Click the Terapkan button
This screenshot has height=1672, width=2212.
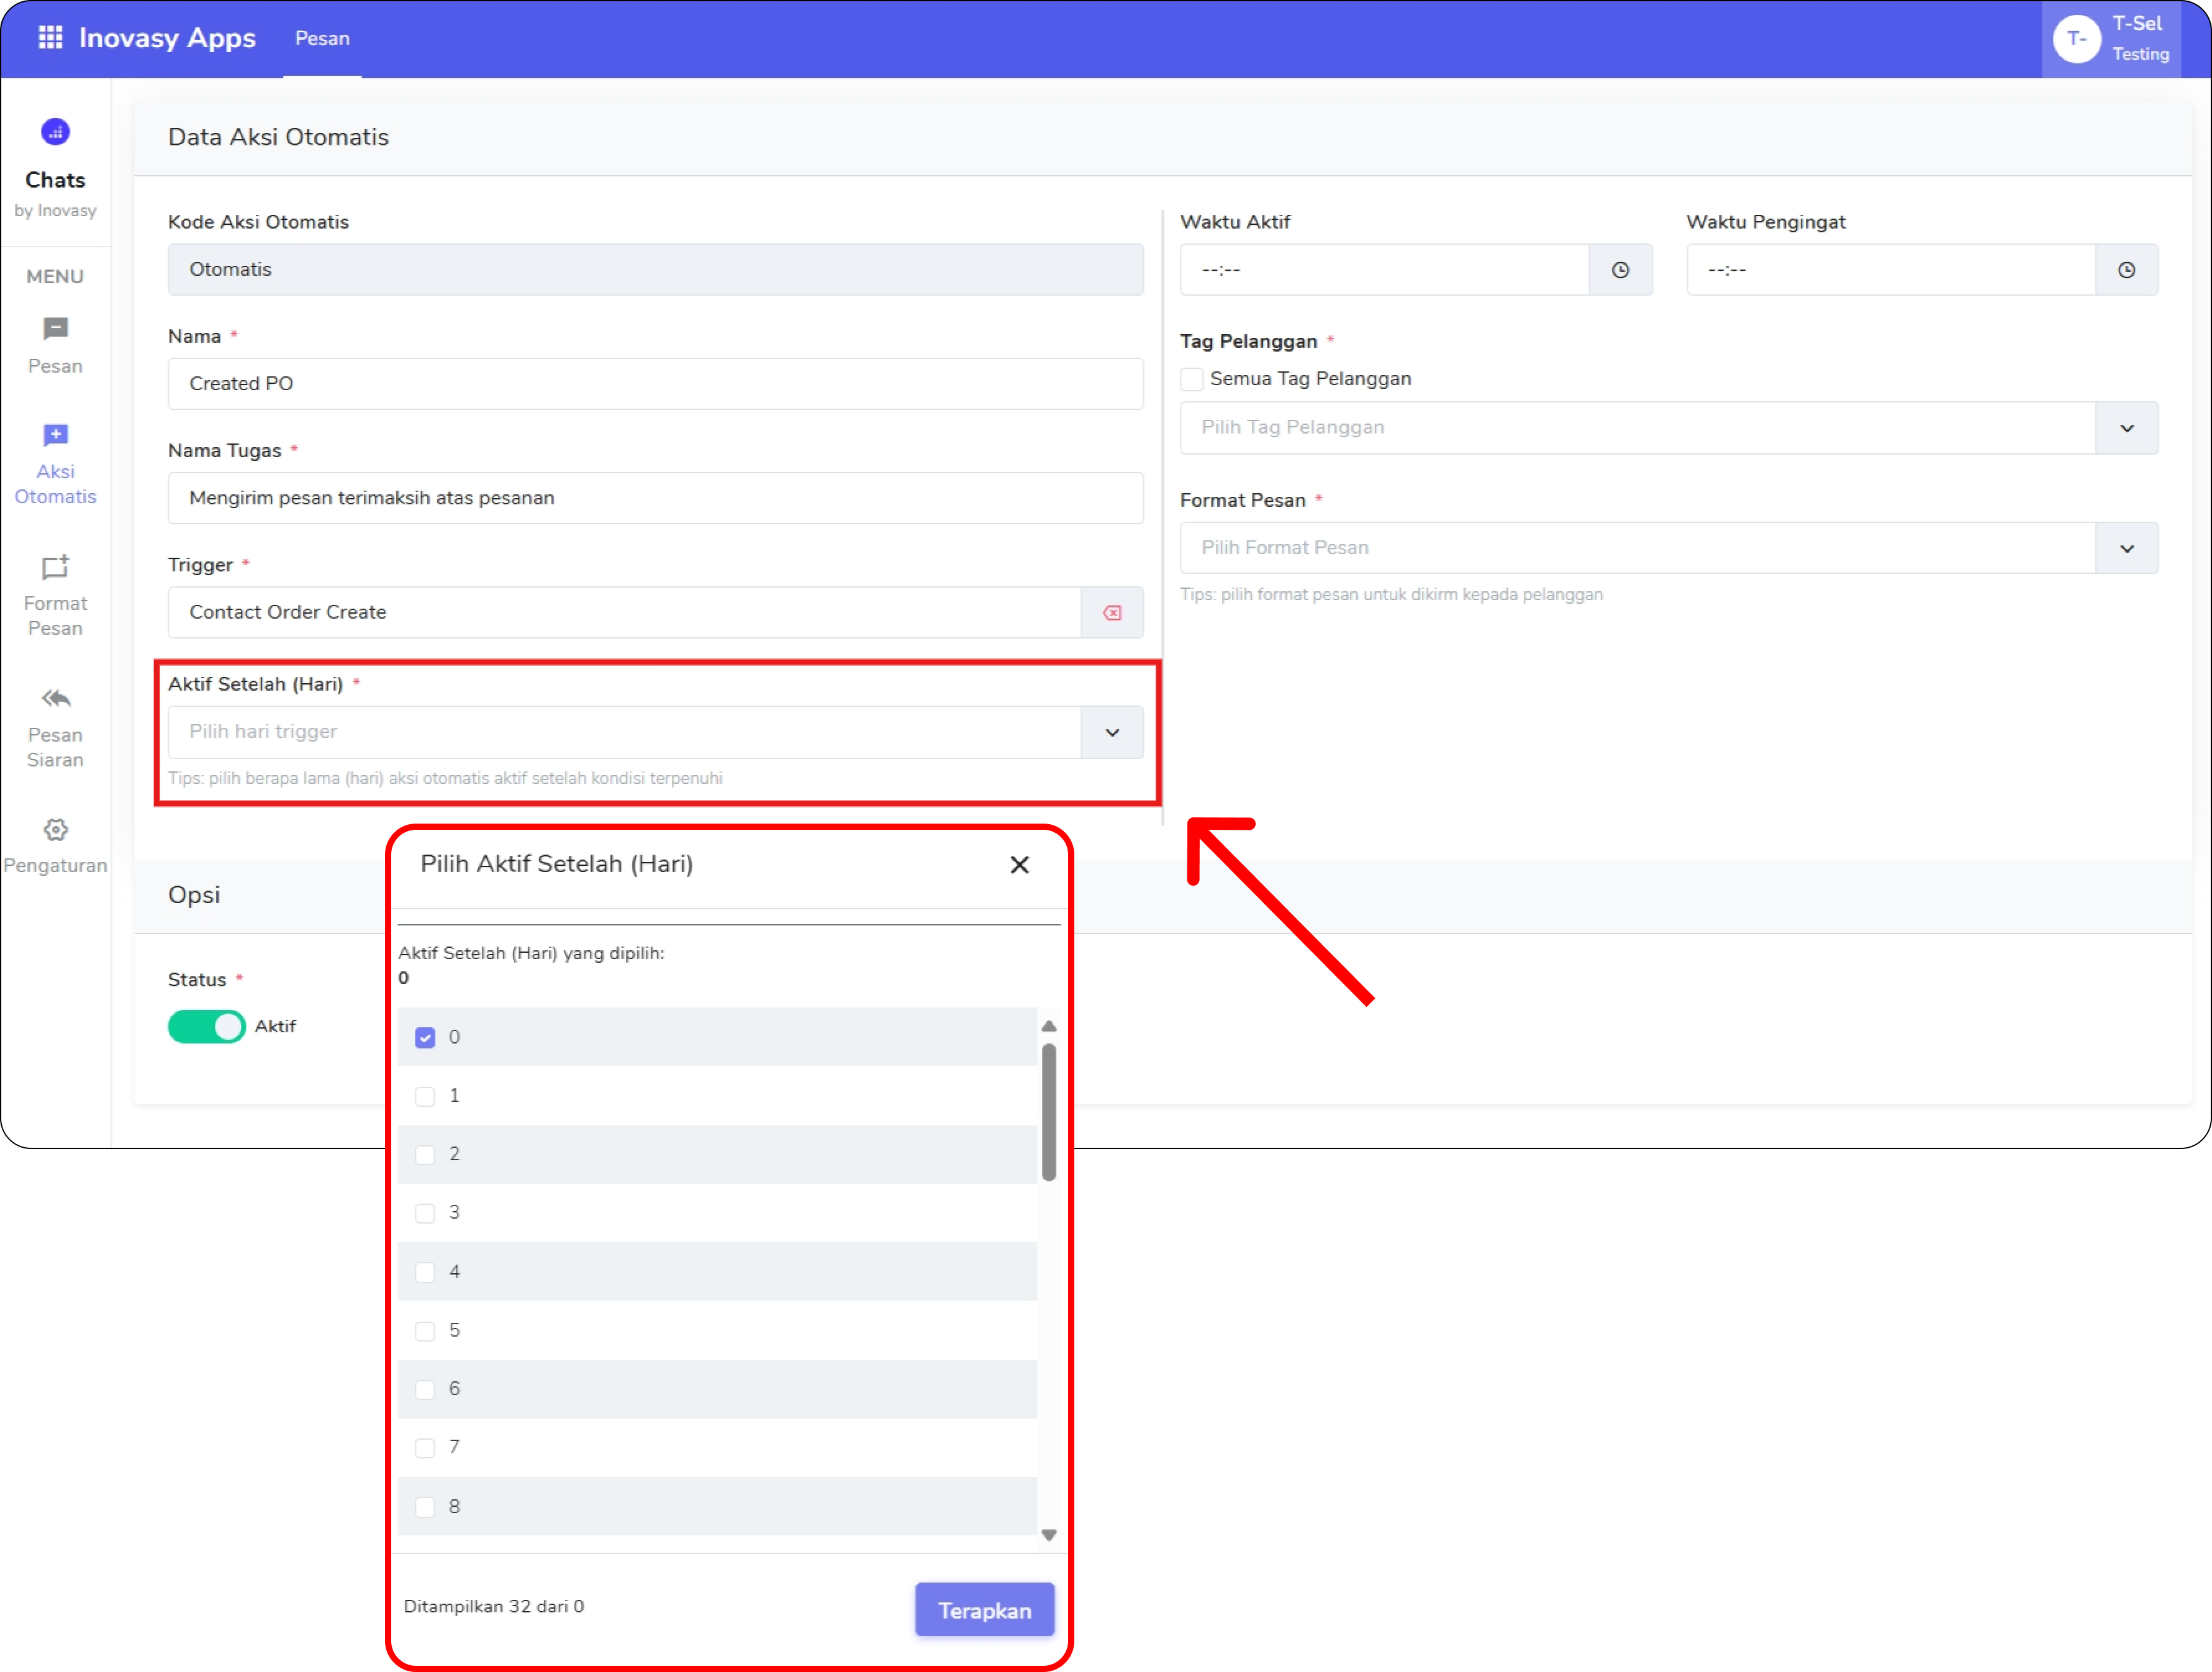984,1610
